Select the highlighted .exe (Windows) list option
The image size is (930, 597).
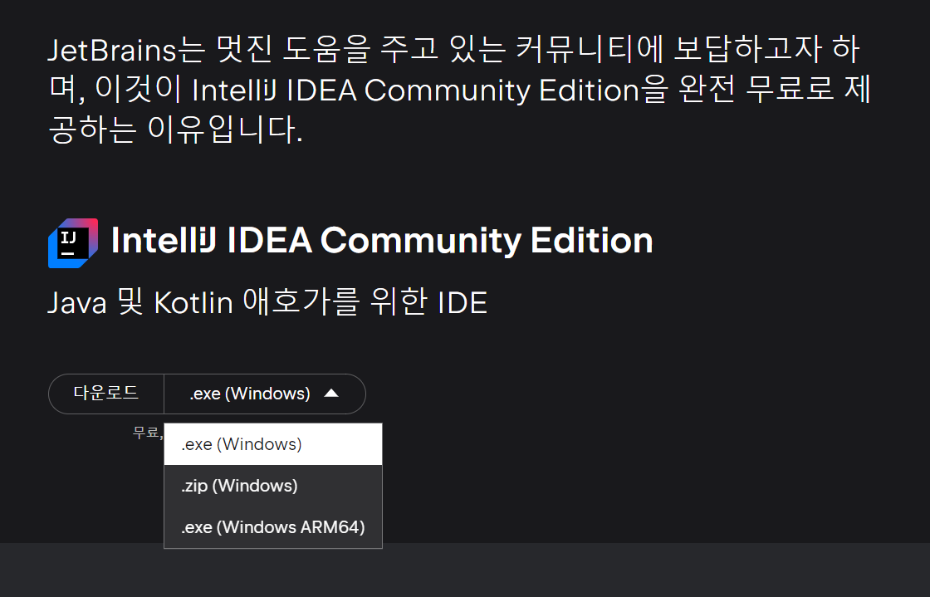(273, 444)
